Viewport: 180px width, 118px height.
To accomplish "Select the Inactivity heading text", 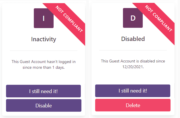I will pos(44,39).
